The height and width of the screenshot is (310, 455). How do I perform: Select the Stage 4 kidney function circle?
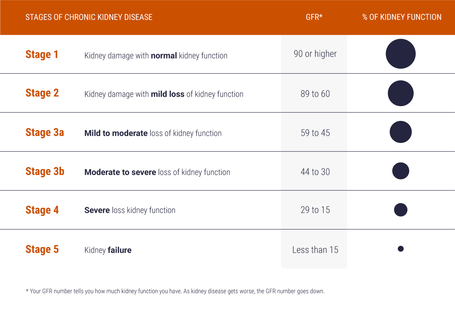(x=401, y=210)
